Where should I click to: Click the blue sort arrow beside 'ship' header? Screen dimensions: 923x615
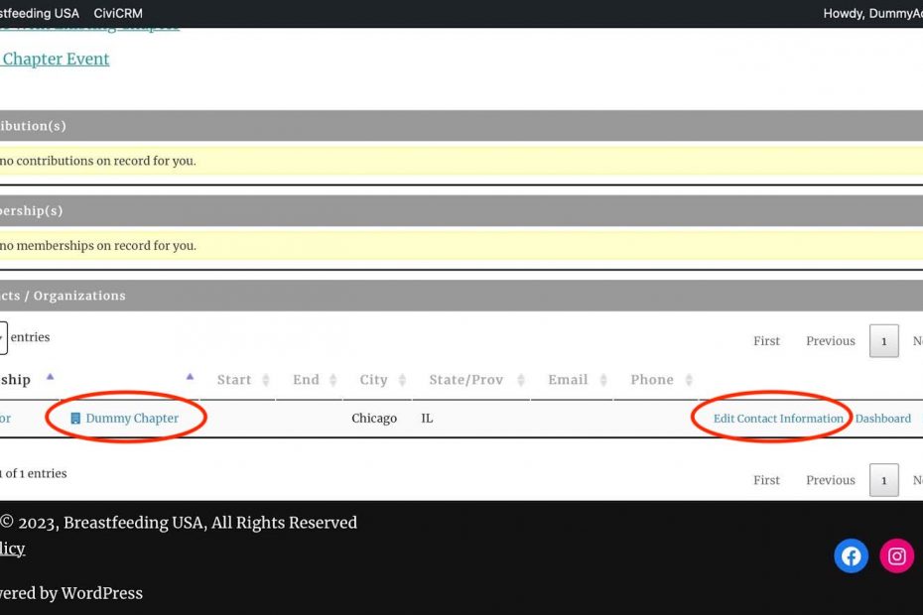(50, 377)
